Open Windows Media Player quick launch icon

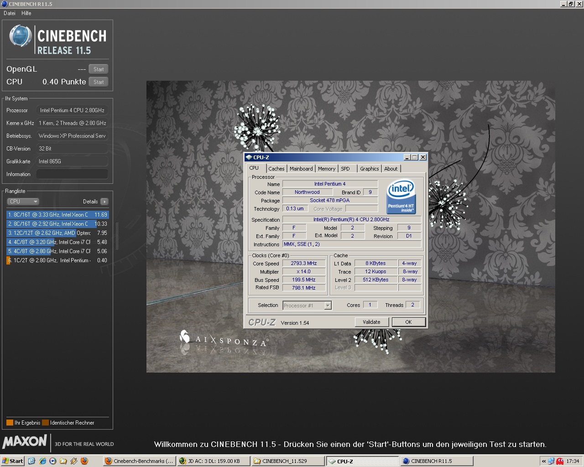click(x=53, y=461)
